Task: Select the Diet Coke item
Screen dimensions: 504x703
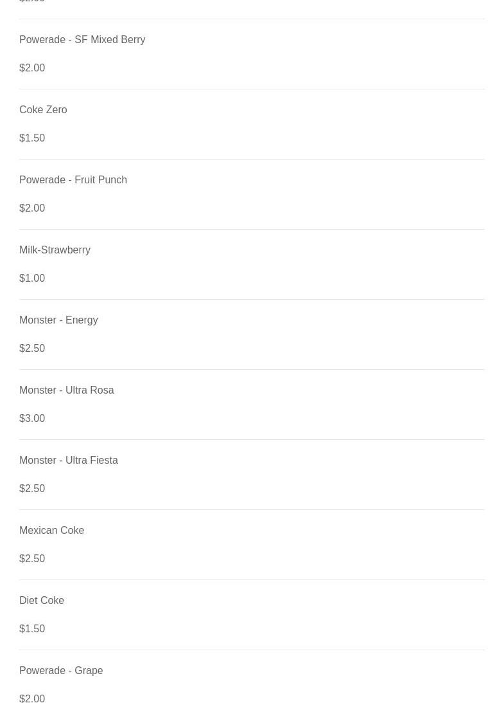Action: [x=42, y=601]
